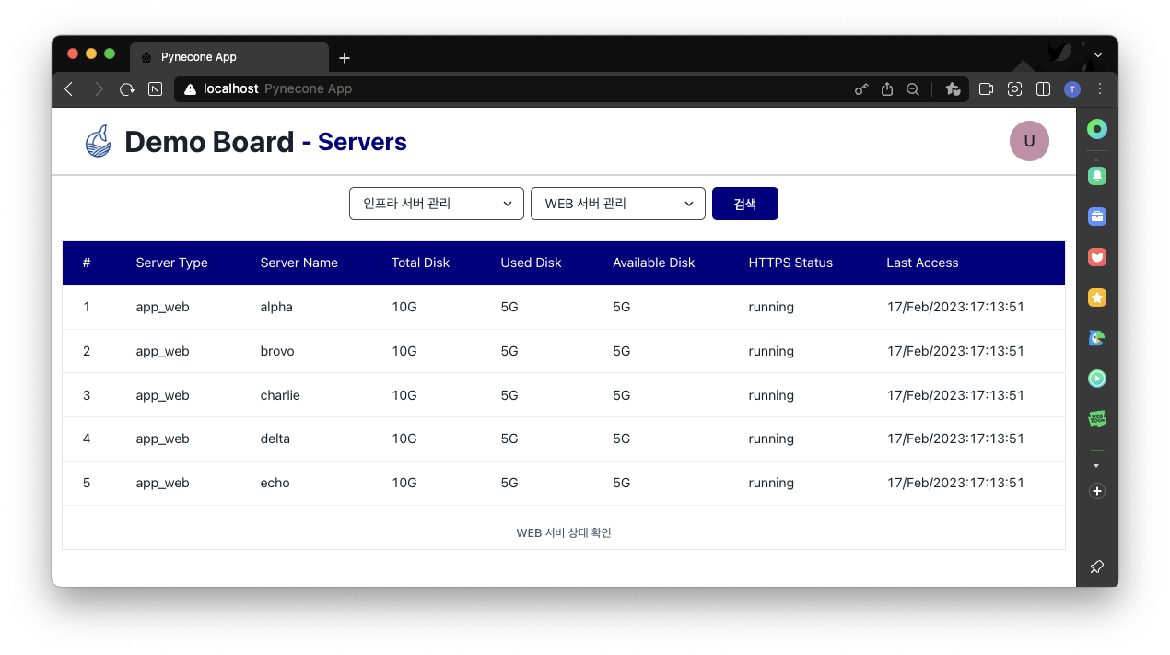The height and width of the screenshot is (655, 1170).
Task: Open the Webtoon sidebar icon
Action: (1096, 419)
